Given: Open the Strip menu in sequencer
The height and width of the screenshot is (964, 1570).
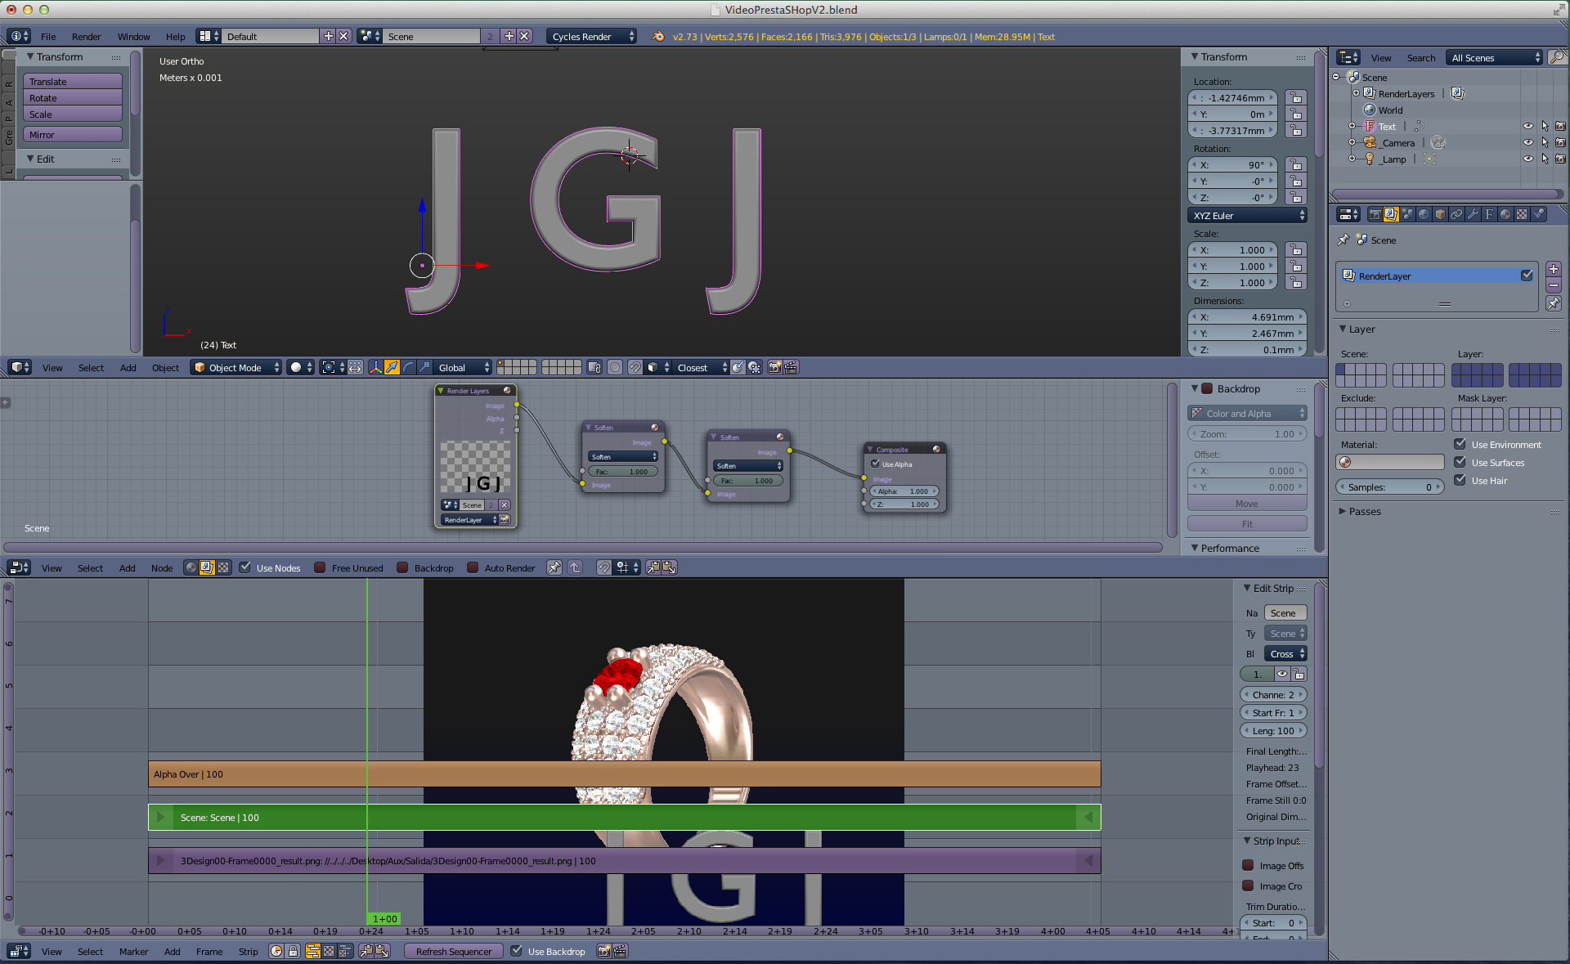Looking at the screenshot, I should tap(248, 951).
